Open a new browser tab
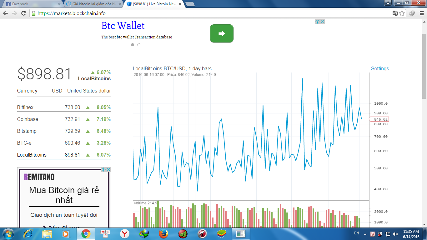Screen dimensions: 427x240 [x=190, y=4]
